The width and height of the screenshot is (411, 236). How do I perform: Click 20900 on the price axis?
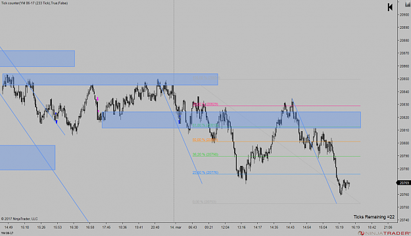click(404, 14)
